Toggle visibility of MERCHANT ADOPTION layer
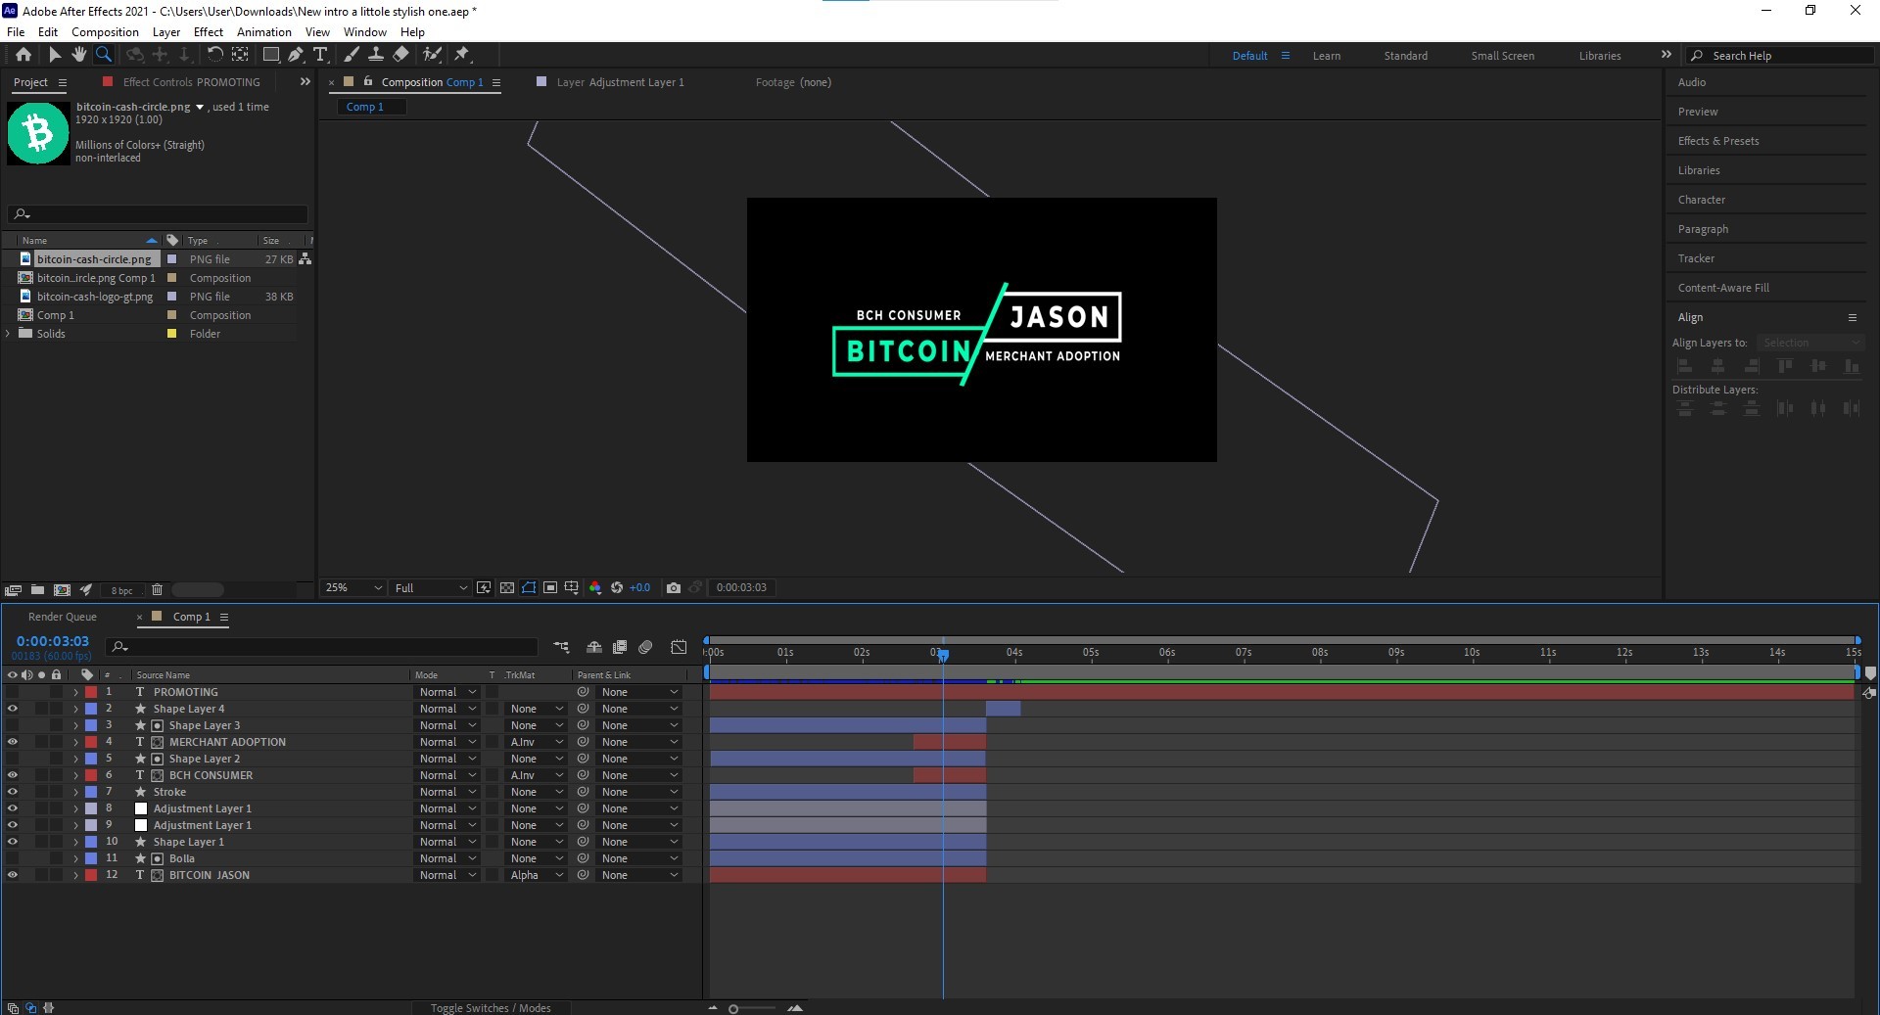 [x=13, y=742]
